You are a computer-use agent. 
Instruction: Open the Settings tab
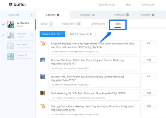tap(147, 15)
